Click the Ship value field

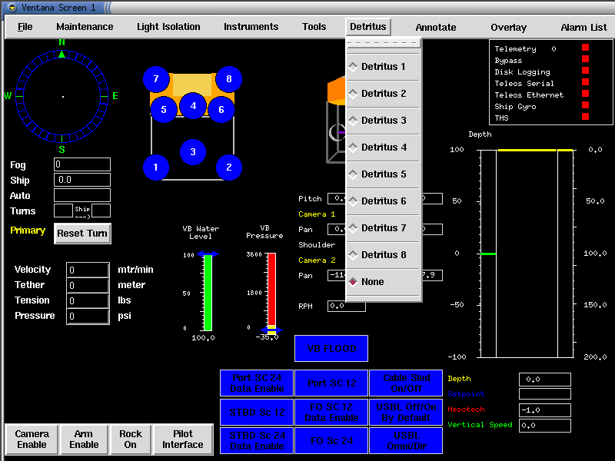click(x=82, y=180)
